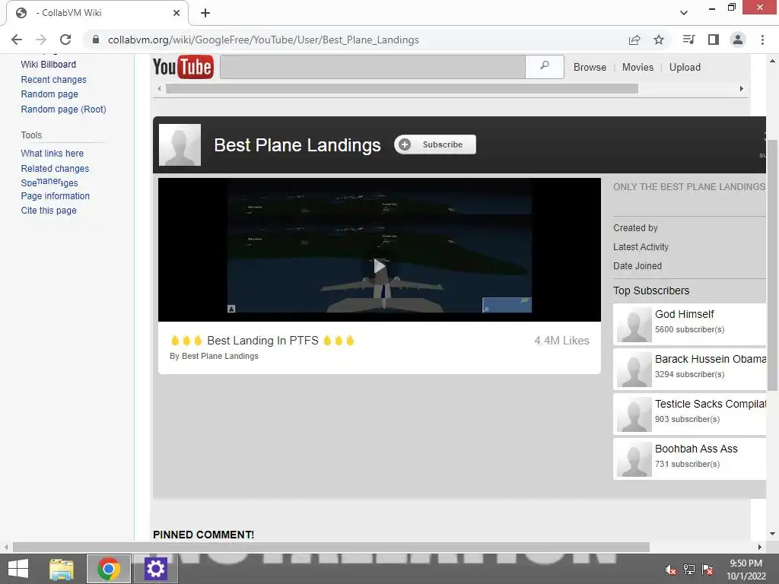Go to a Random page link

[x=49, y=94]
